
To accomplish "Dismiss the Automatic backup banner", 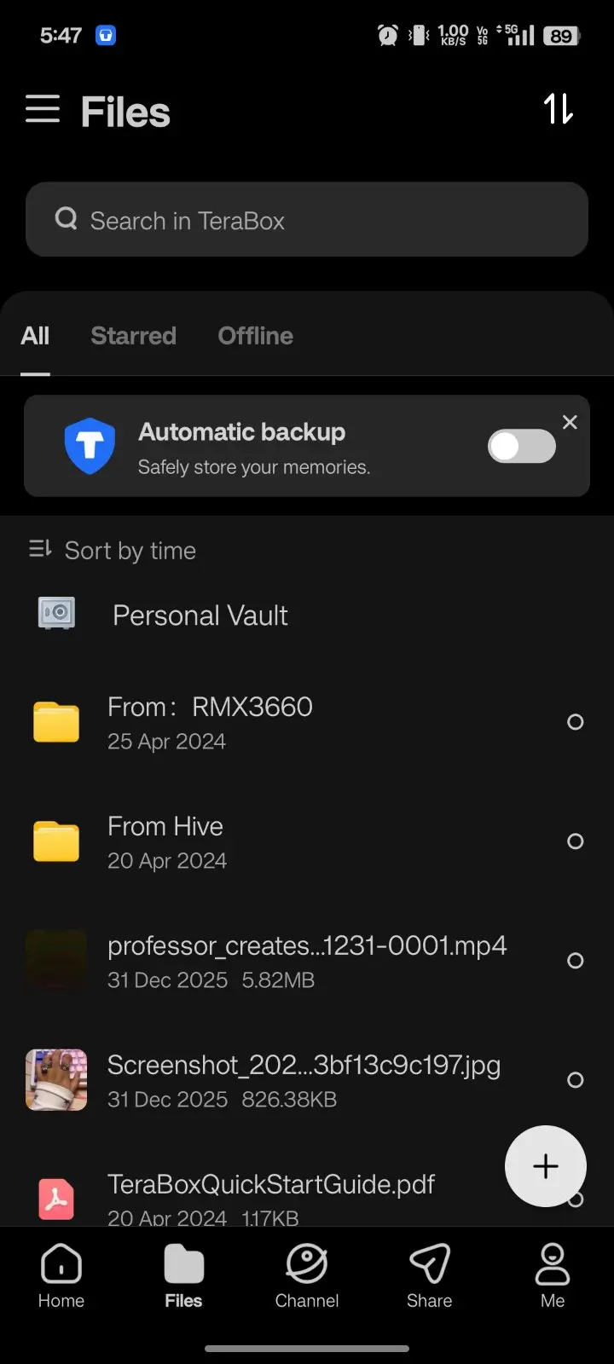I will [x=570, y=422].
